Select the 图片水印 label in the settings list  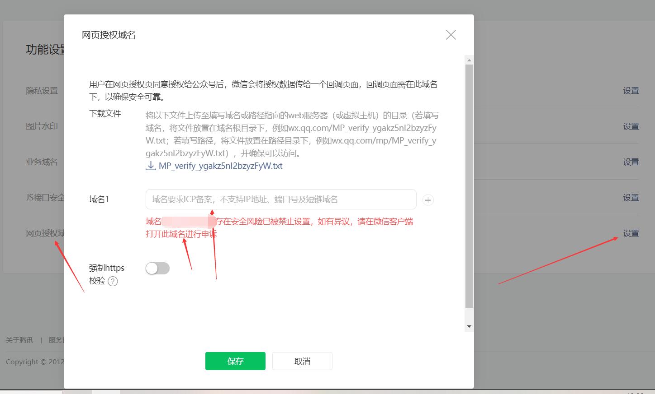tap(42, 126)
